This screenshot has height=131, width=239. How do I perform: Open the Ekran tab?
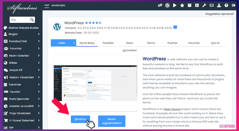click(x=130, y=43)
